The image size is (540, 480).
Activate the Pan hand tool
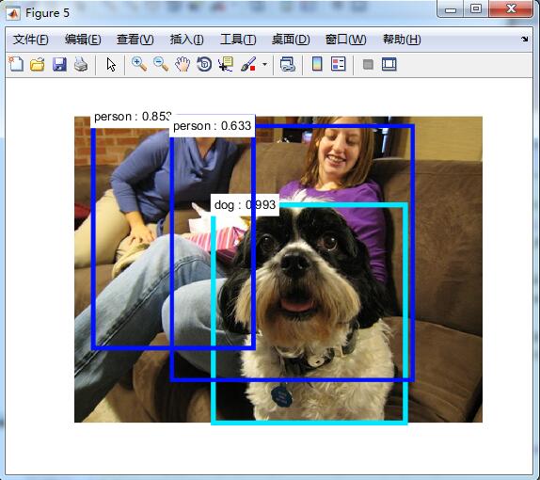[183, 64]
